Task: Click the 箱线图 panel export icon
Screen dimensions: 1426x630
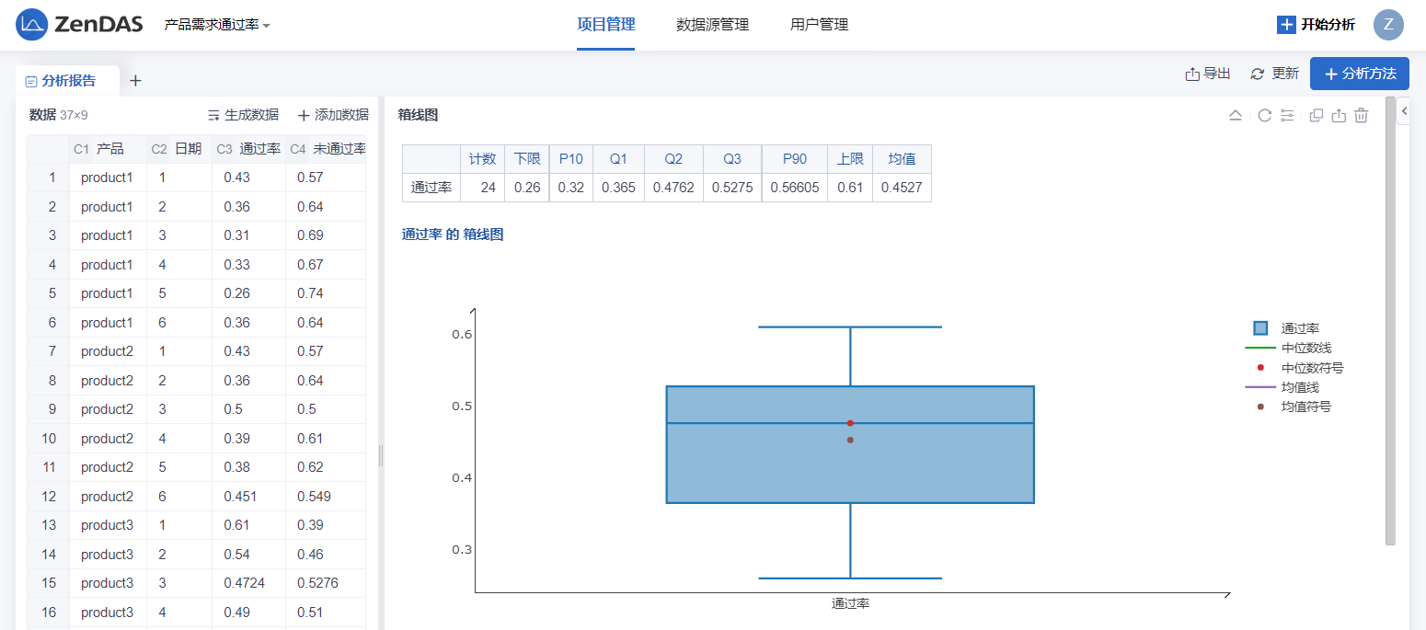Action: [x=1339, y=115]
